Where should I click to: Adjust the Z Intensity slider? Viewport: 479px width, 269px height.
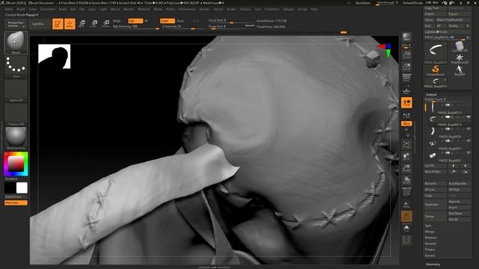tap(183, 27)
